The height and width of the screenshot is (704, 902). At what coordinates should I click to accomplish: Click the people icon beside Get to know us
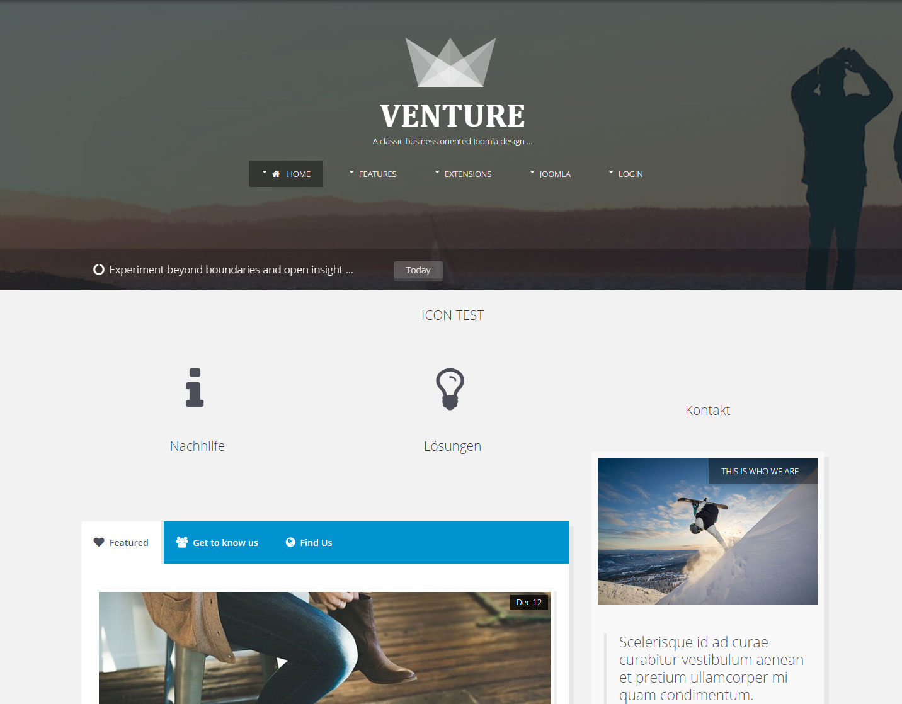click(182, 542)
